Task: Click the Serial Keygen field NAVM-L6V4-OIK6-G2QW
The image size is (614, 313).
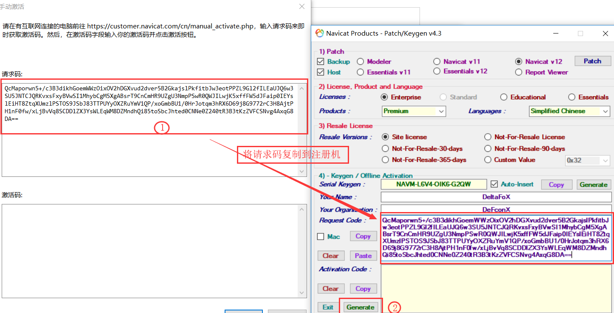Action: click(434, 184)
